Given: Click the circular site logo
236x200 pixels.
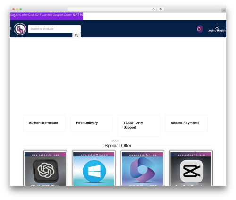Looking at the screenshot, I should point(20,29).
